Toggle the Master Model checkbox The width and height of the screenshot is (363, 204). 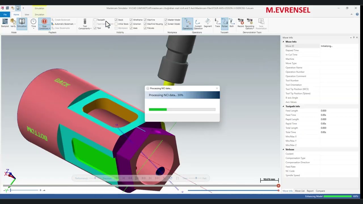click(166, 20)
